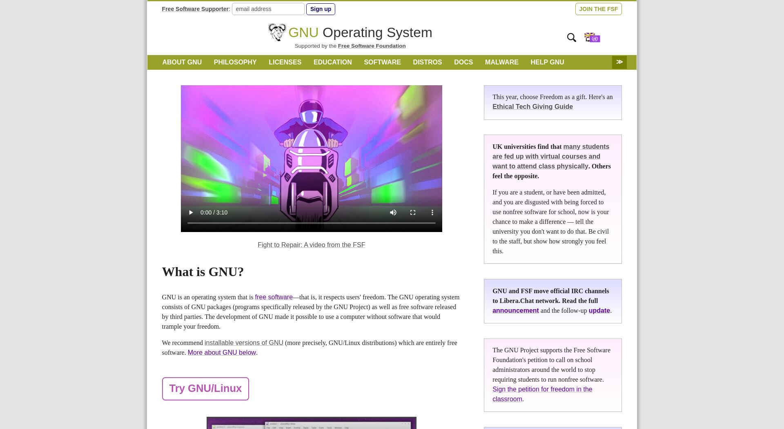Open the MALWARE menu item
Screen dimensions: 784x429
(502, 62)
